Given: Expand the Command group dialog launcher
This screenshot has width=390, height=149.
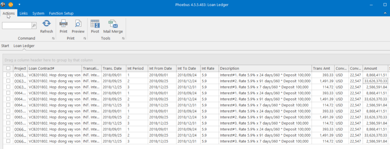Looking at the screenshot, I should pyautogui.click(x=53, y=39).
